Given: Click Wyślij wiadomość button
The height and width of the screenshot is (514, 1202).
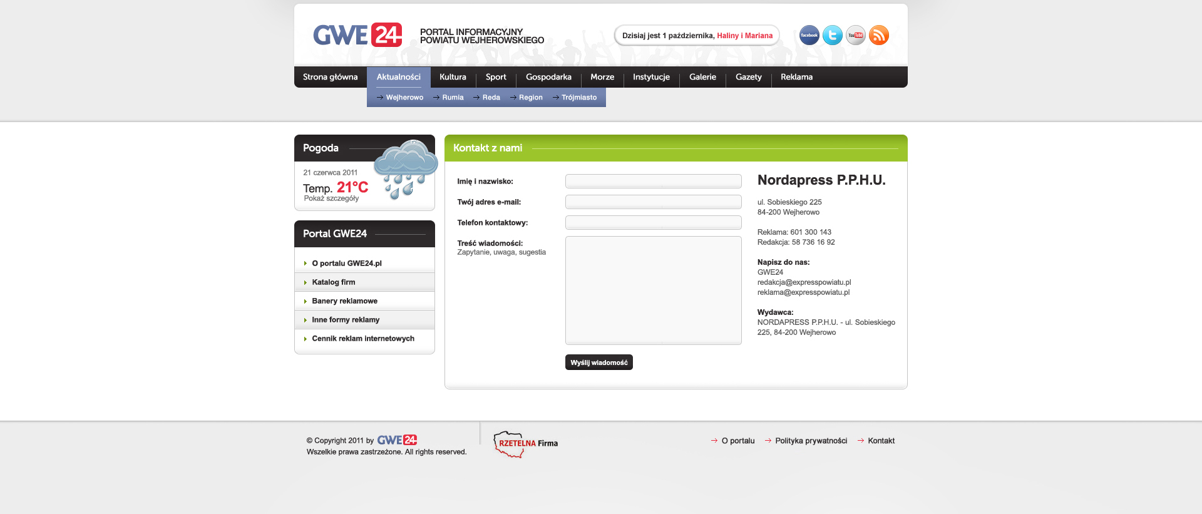Looking at the screenshot, I should [598, 362].
